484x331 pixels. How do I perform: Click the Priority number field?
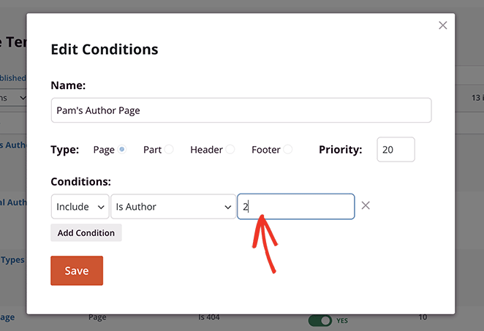pos(396,150)
